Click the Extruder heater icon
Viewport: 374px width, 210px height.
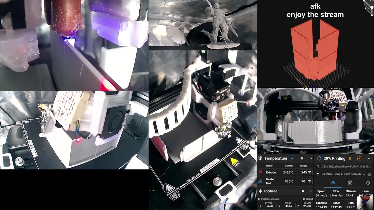[x=260, y=172]
